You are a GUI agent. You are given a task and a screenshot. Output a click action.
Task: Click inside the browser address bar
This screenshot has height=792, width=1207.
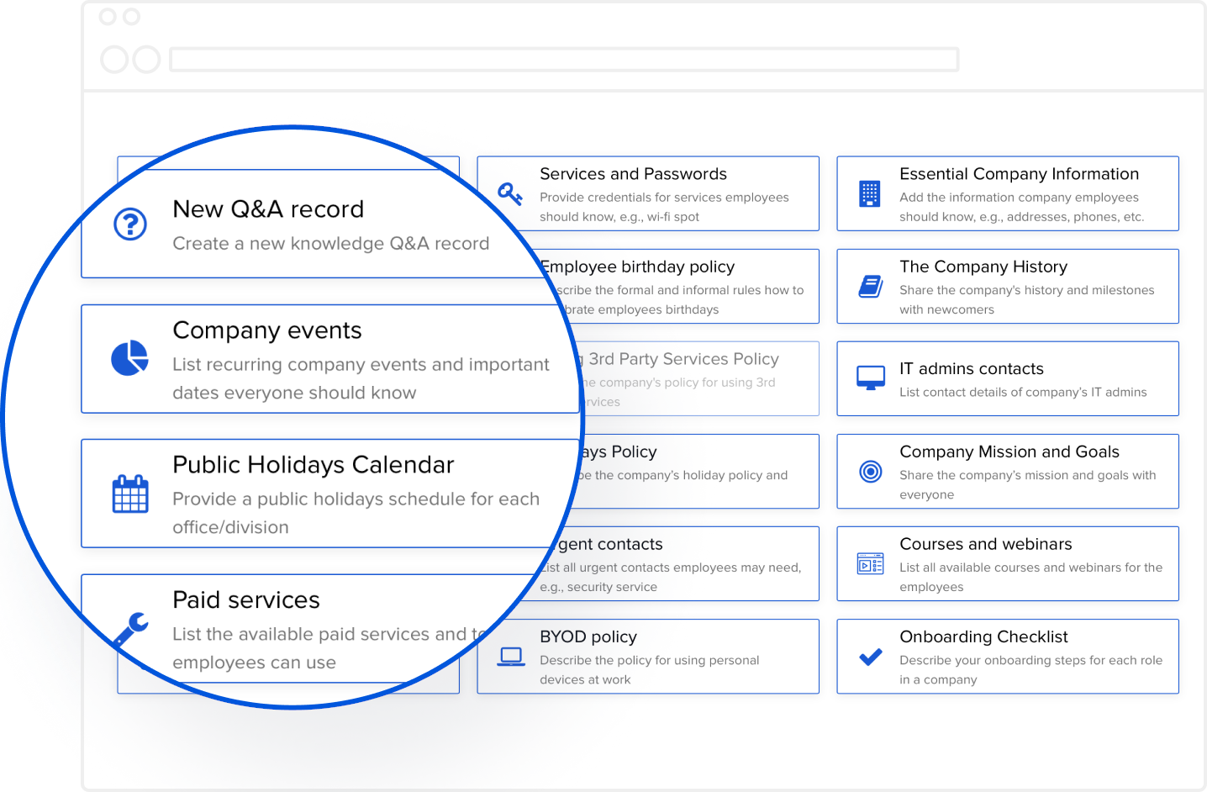(563, 59)
